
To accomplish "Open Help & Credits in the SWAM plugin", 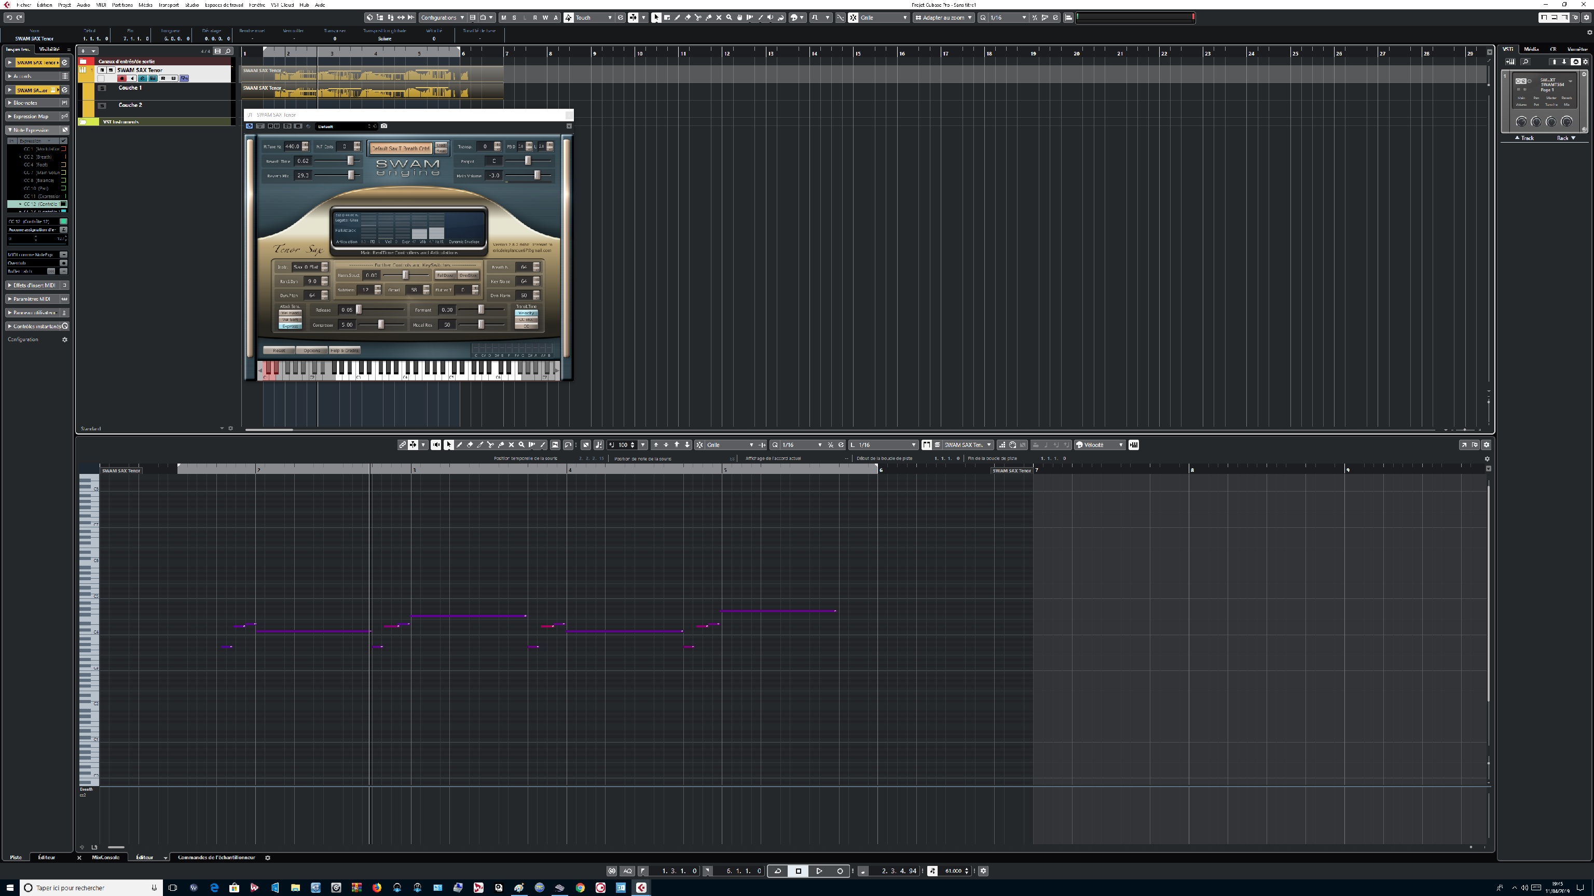I will point(343,350).
